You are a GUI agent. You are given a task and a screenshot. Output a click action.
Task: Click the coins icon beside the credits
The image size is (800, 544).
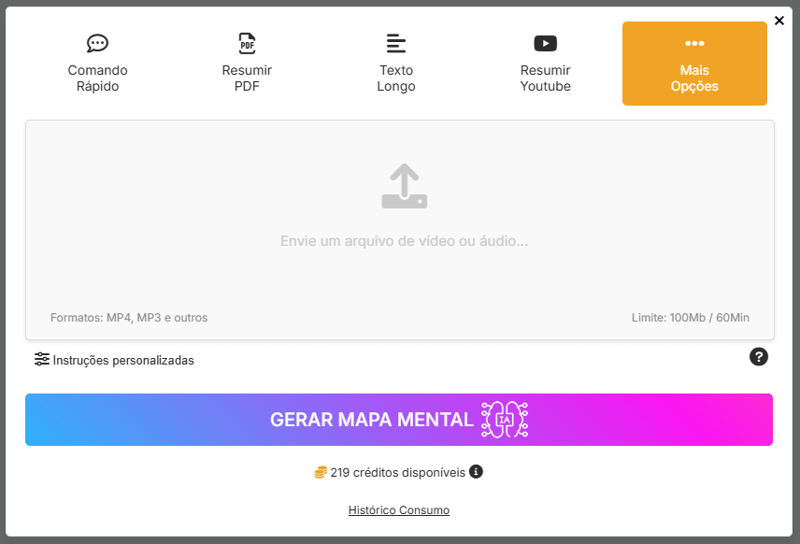pos(321,473)
